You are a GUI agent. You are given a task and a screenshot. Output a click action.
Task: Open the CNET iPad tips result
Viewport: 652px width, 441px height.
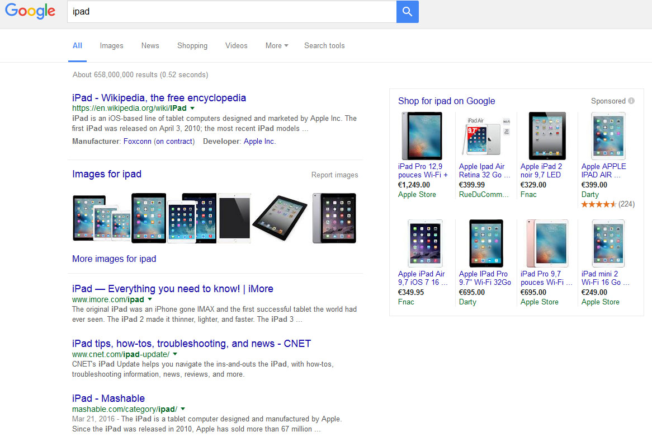(x=191, y=344)
